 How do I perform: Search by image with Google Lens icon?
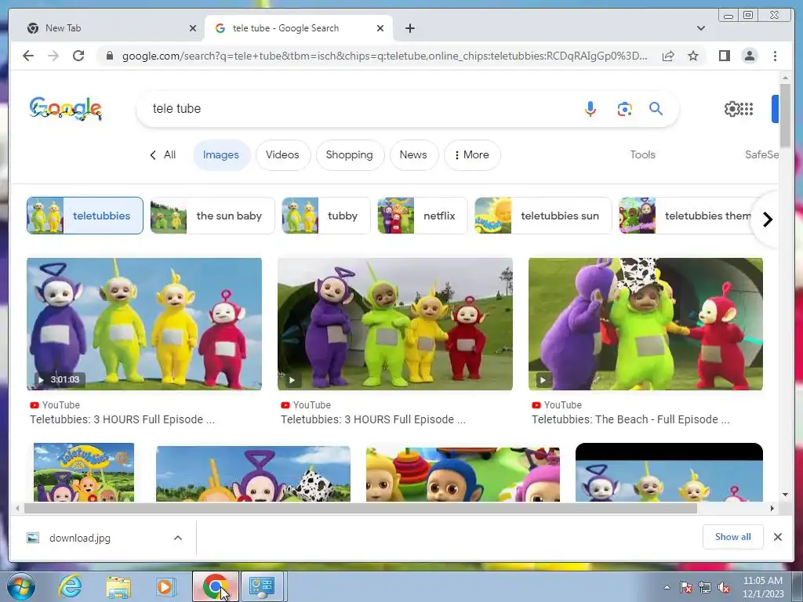pyautogui.click(x=624, y=108)
